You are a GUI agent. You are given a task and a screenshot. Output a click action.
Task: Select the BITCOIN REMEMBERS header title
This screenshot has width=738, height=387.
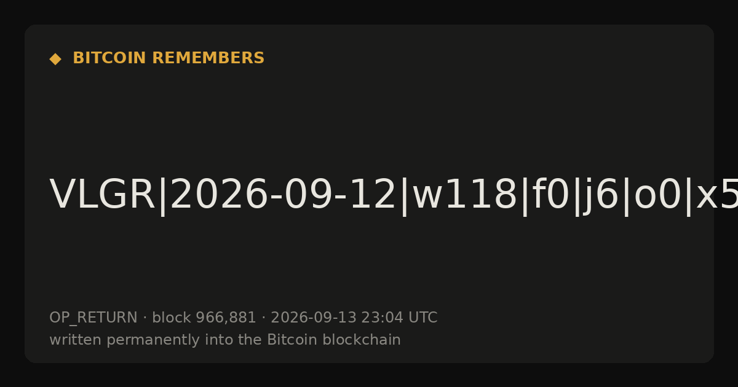click(x=169, y=58)
